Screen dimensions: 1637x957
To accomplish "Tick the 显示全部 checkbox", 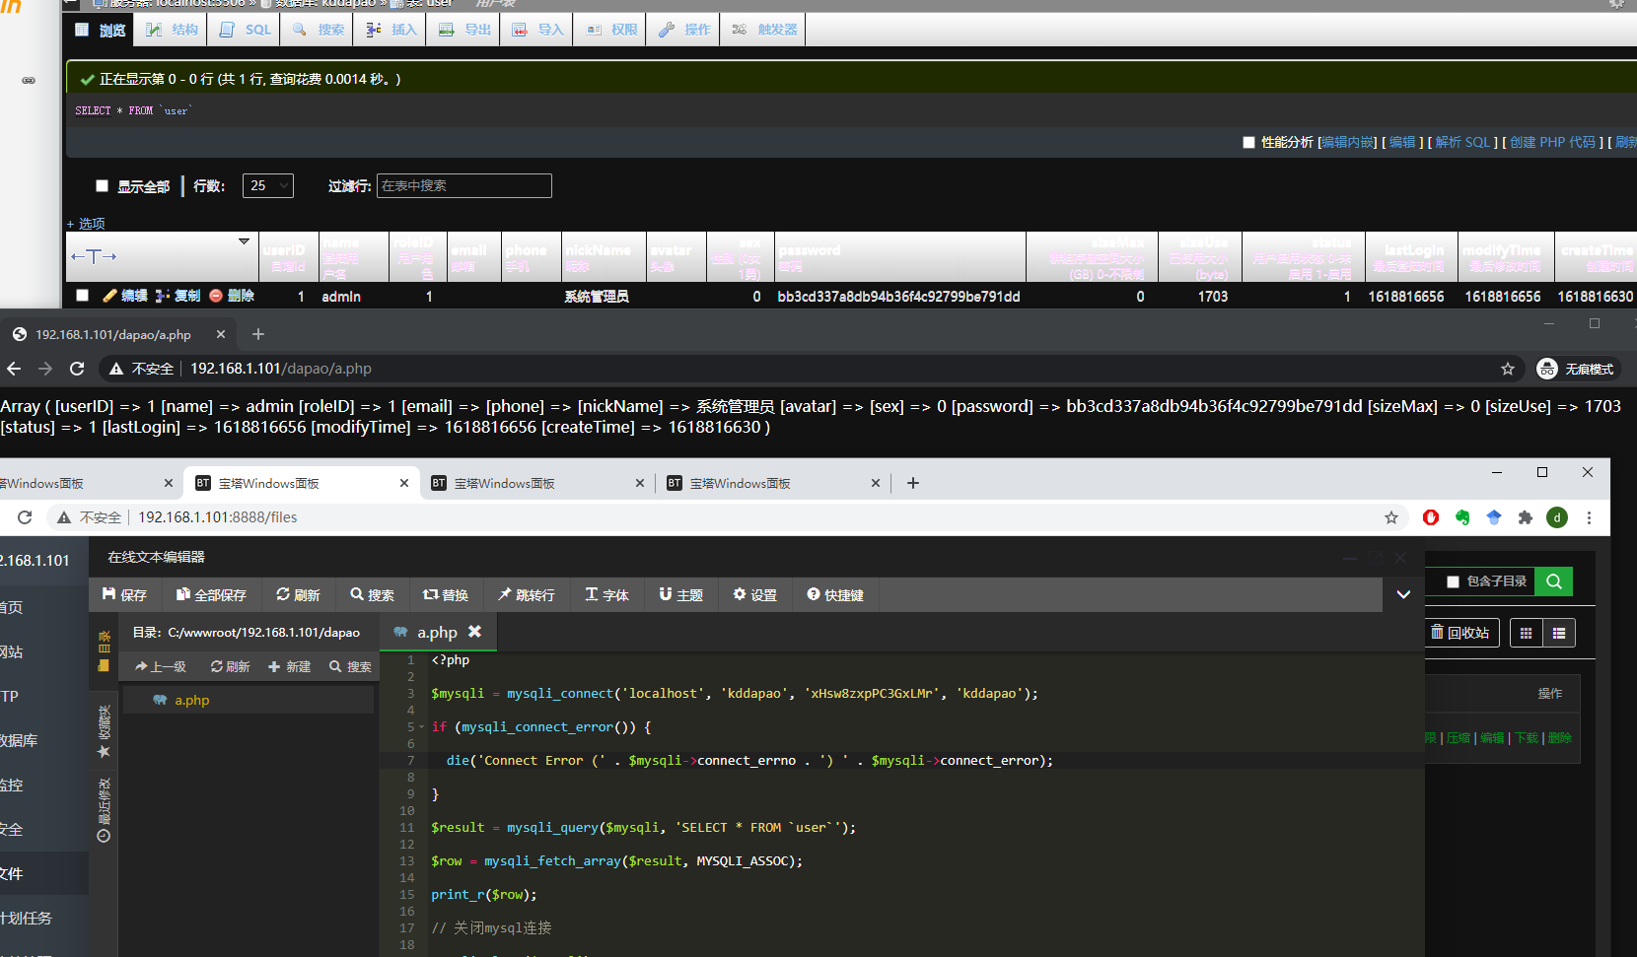I will pyautogui.click(x=102, y=185).
